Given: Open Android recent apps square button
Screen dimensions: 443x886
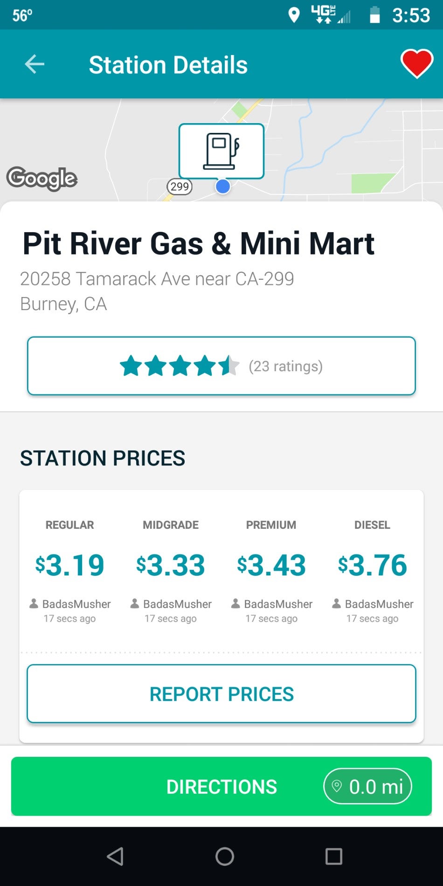Looking at the screenshot, I should pos(333,856).
